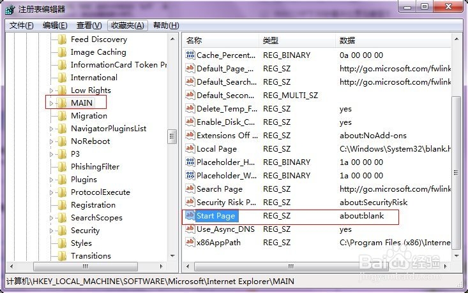Select the Use_Async_DNS value
The image size is (468, 293).
click(225, 229)
